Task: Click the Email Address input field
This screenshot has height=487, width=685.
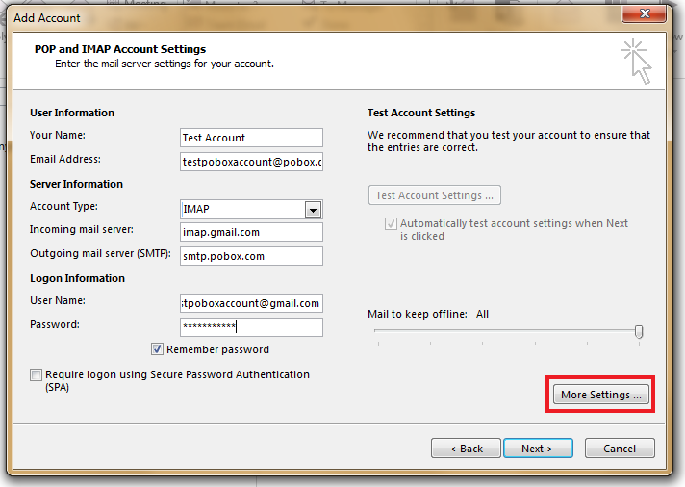Action: [251, 162]
